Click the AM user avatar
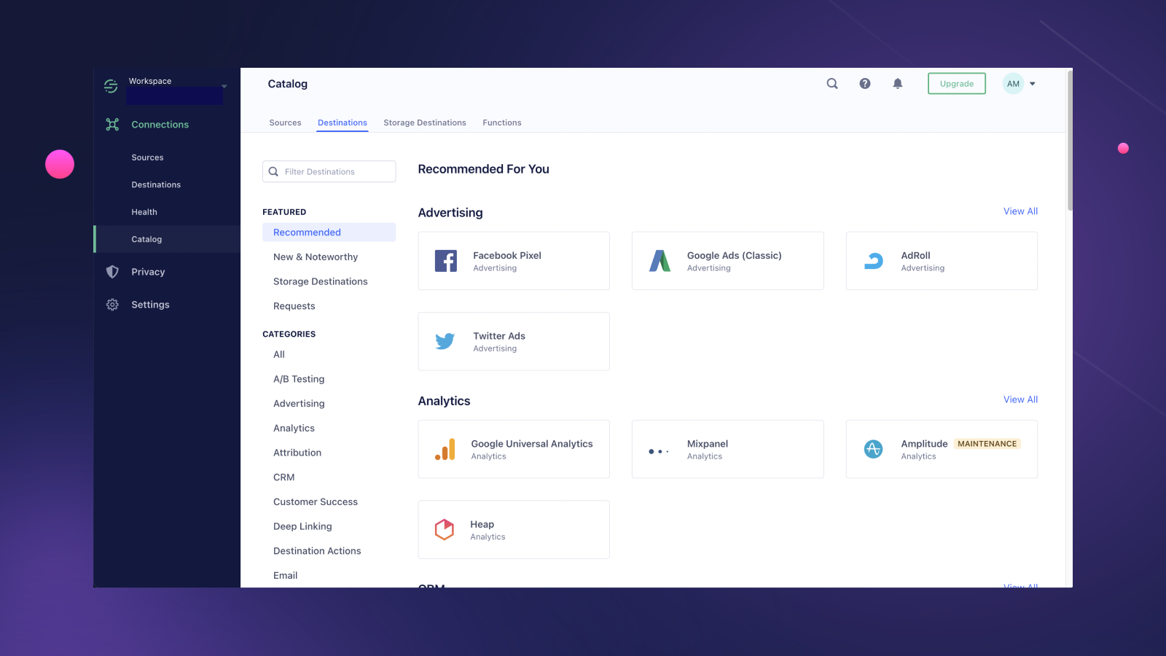The width and height of the screenshot is (1166, 656). point(1013,84)
